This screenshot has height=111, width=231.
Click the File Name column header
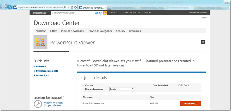(88, 97)
